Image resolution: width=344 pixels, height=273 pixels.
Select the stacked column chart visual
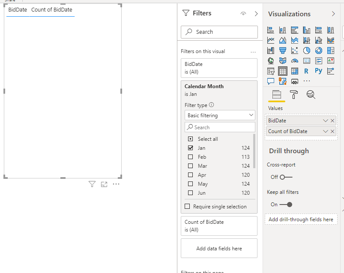(x=283, y=30)
